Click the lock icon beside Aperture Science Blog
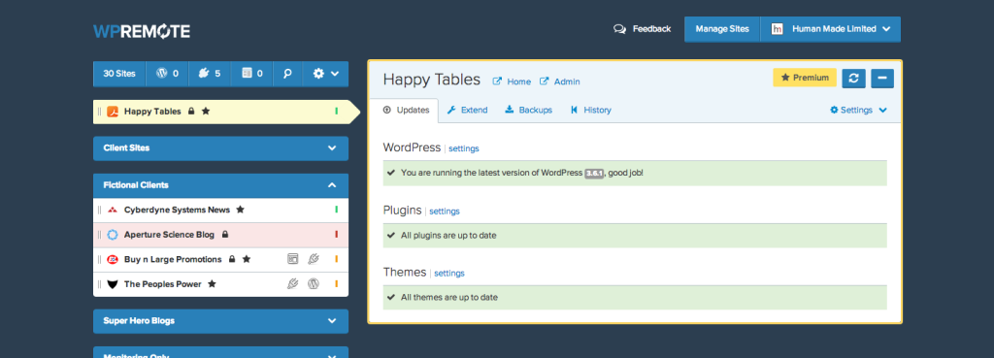Image resolution: width=994 pixels, height=358 pixels. click(x=224, y=235)
